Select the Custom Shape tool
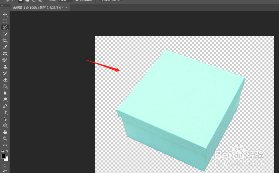Image resolution: width=279 pixels, height=173 pixels. 5,126
